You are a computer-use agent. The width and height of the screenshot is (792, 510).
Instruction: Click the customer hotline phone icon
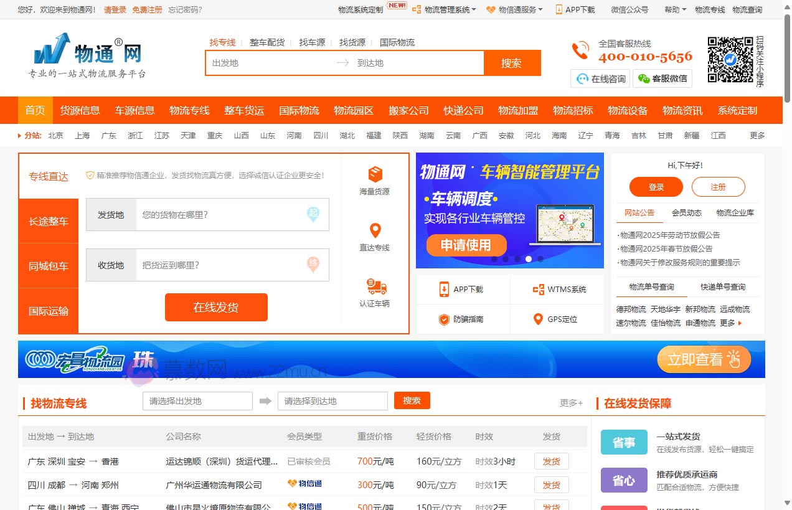580,50
